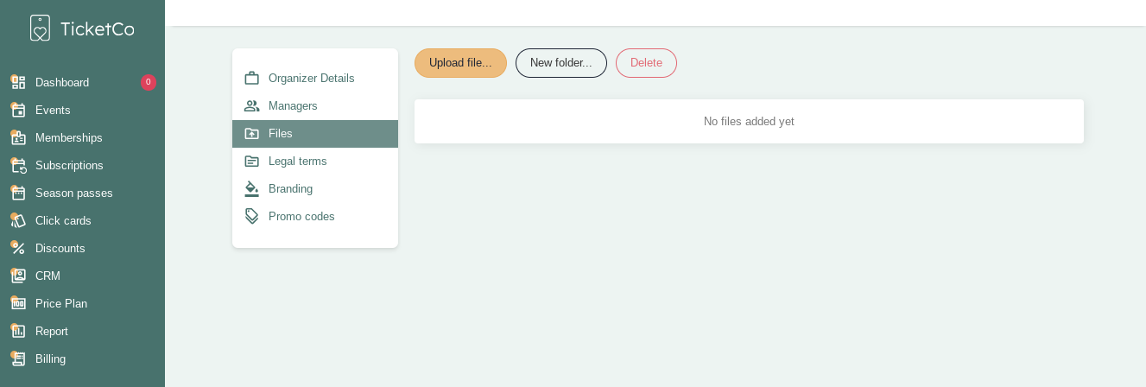
Task: Click the Season passes icon
Action: 18,193
